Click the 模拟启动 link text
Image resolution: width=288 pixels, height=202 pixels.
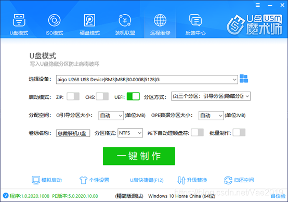[51, 180]
